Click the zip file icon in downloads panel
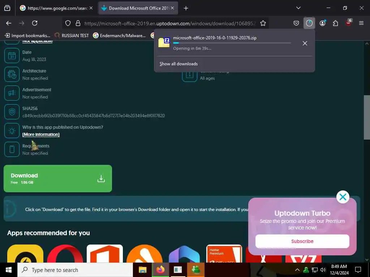This screenshot has height=277, width=370. tap(164, 43)
